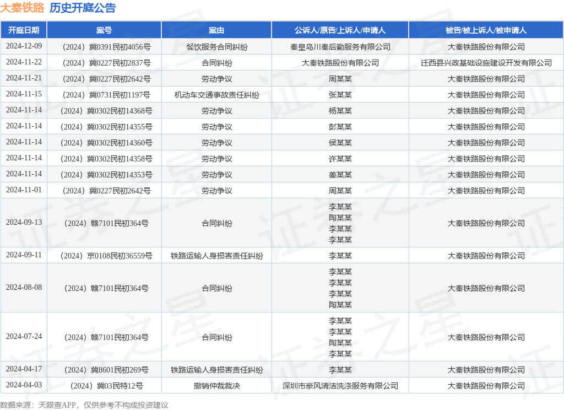Click the 历史开庭公告 heading
Image resolution: width=564 pixels, height=410 pixels.
[83, 8]
